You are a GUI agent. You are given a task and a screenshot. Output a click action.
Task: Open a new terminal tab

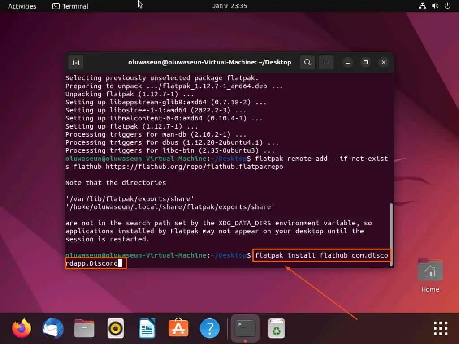click(76, 62)
